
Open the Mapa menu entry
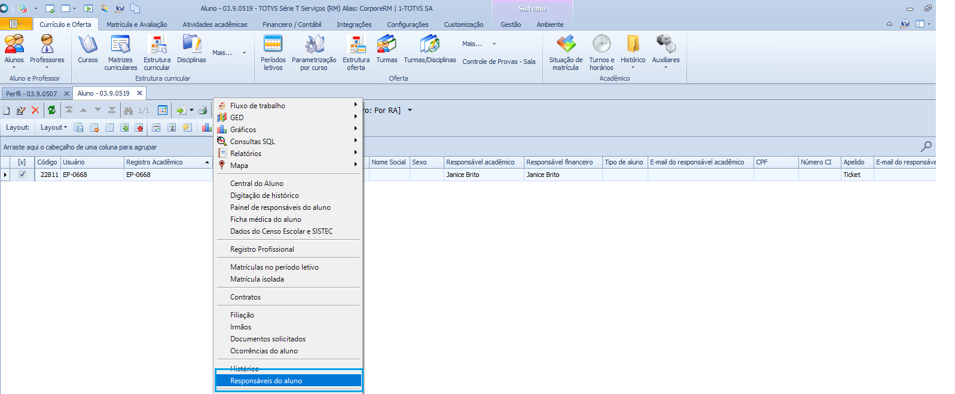pyautogui.click(x=288, y=165)
